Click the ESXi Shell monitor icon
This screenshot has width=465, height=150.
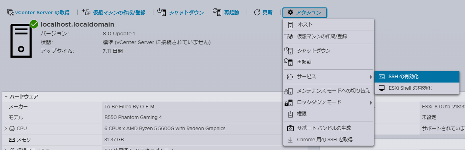[382, 88]
